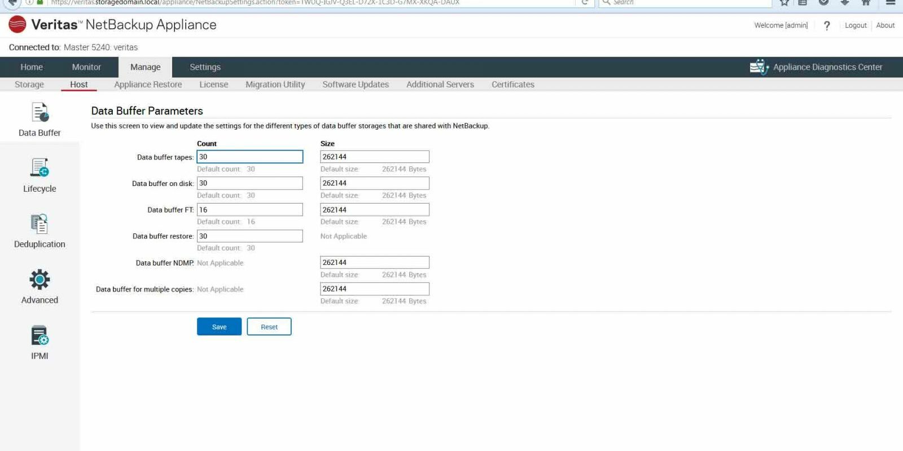
Task: Open the Data Buffer sidebar icon
Action: click(x=40, y=112)
